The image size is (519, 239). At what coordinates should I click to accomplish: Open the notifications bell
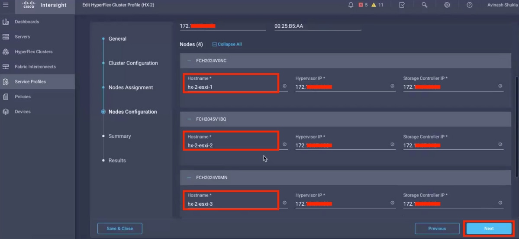coord(351,5)
